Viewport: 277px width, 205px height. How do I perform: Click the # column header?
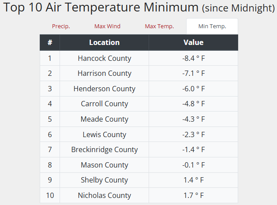pyautogui.click(x=50, y=43)
